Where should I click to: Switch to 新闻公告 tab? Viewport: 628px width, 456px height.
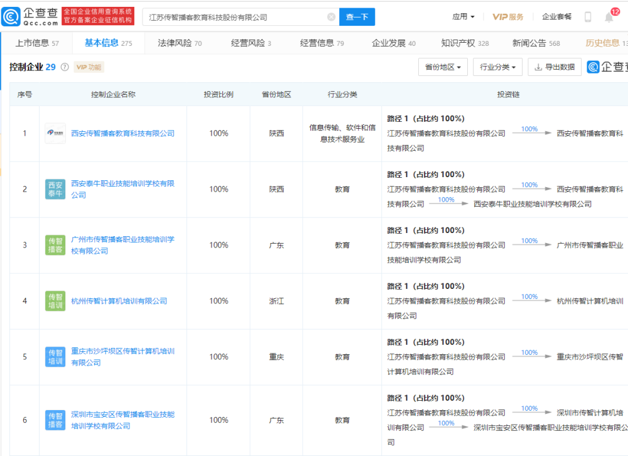[x=536, y=43]
